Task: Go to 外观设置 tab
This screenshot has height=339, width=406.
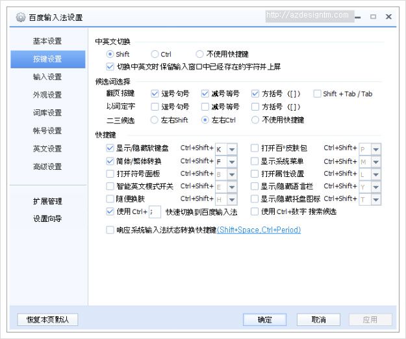Action: (47, 94)
